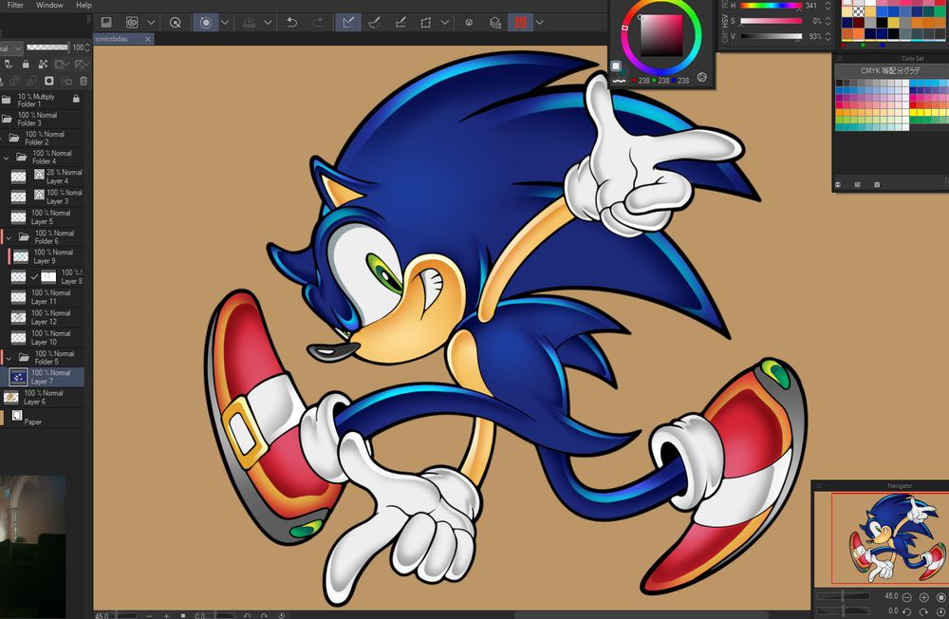Open dropdown beside the highlighted circular icon
The width and height of the screenshot is (949, 619).
click(x=225, y=23)
